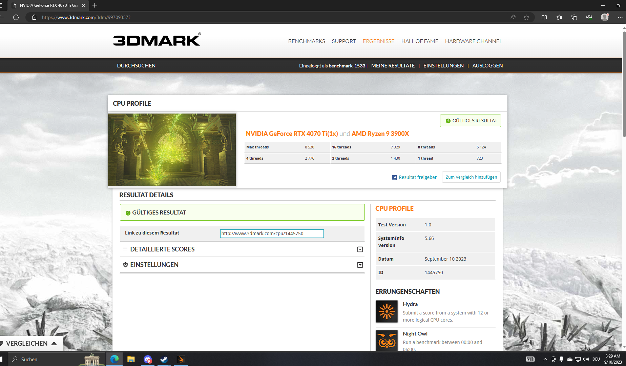Open the Durchsuchen menu item

[x=136, y=65]
